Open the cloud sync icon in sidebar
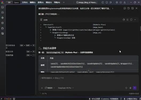Screen dimensions: 141x100 tap(2, 28)
